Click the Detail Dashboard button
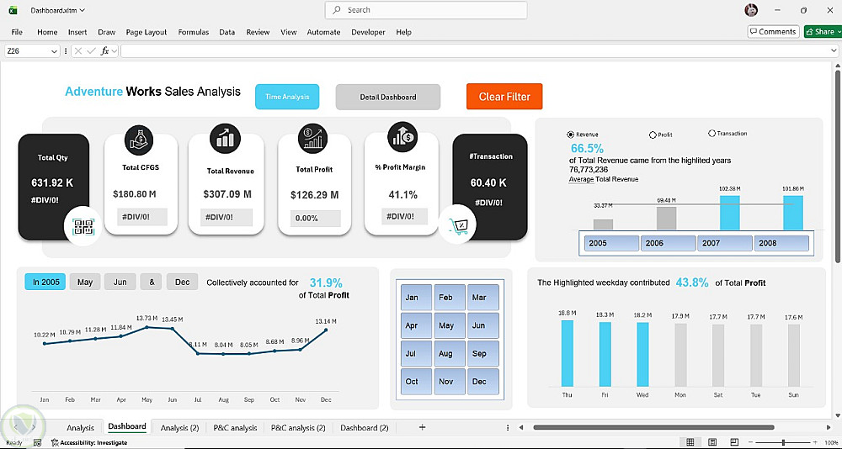The height and width of the screenshot is (449, 842). click(387, 97)
